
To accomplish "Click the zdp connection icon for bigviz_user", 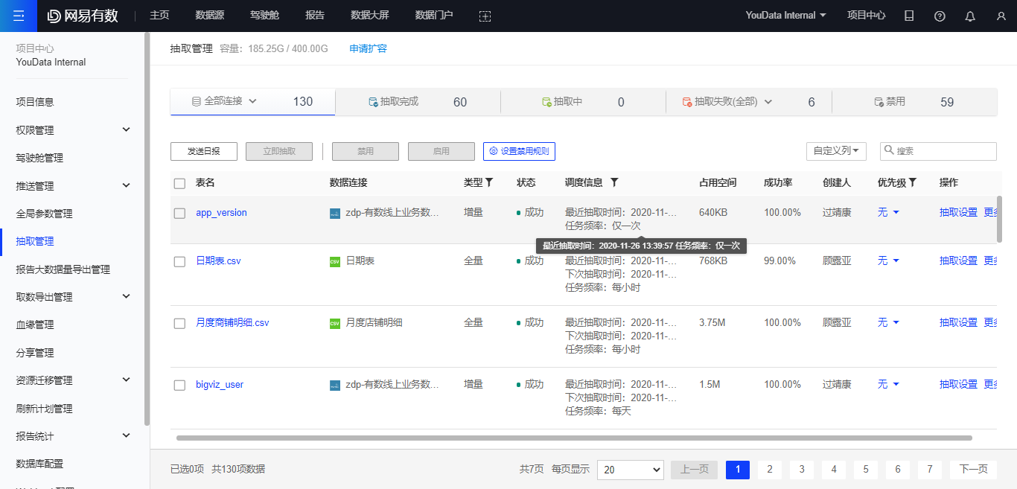I will point(335,385).
